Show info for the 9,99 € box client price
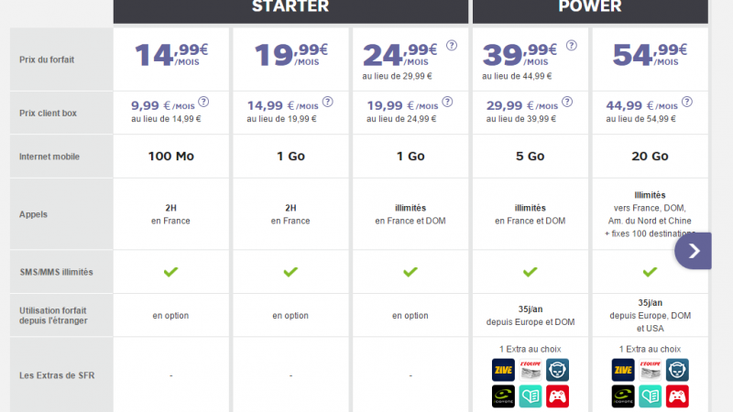 coord(203,103)
